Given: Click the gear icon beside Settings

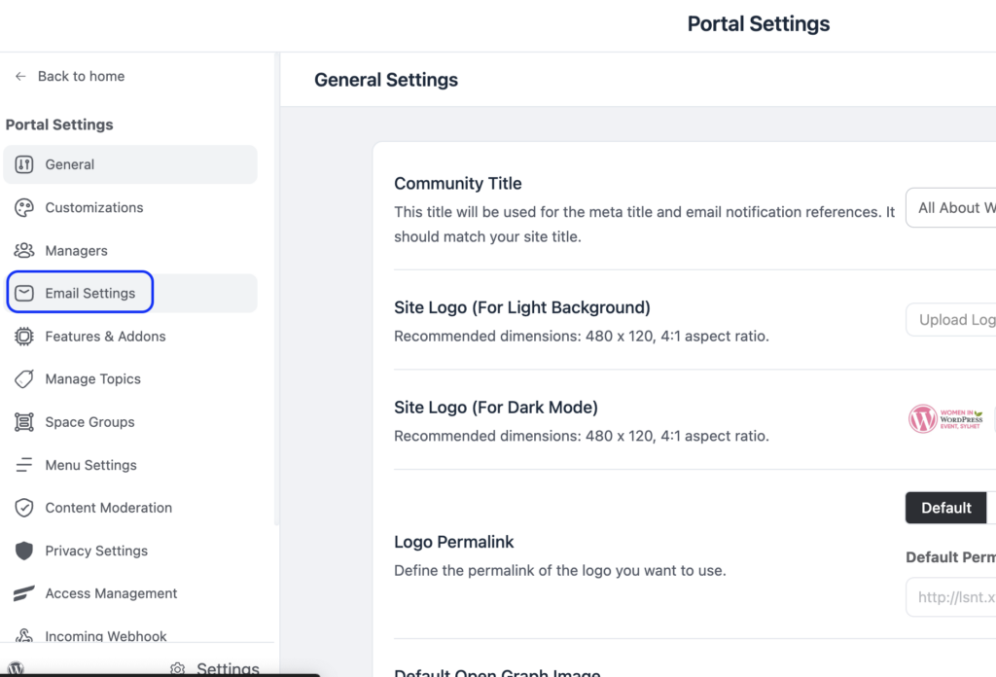Looking at the screenshot, I should (x=178, y=669).
